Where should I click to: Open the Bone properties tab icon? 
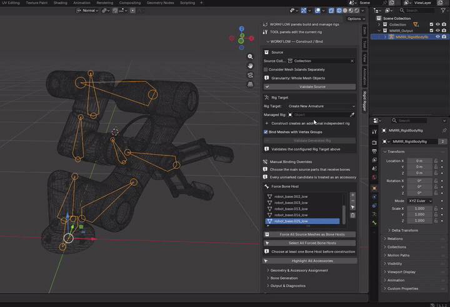point(374,223)
